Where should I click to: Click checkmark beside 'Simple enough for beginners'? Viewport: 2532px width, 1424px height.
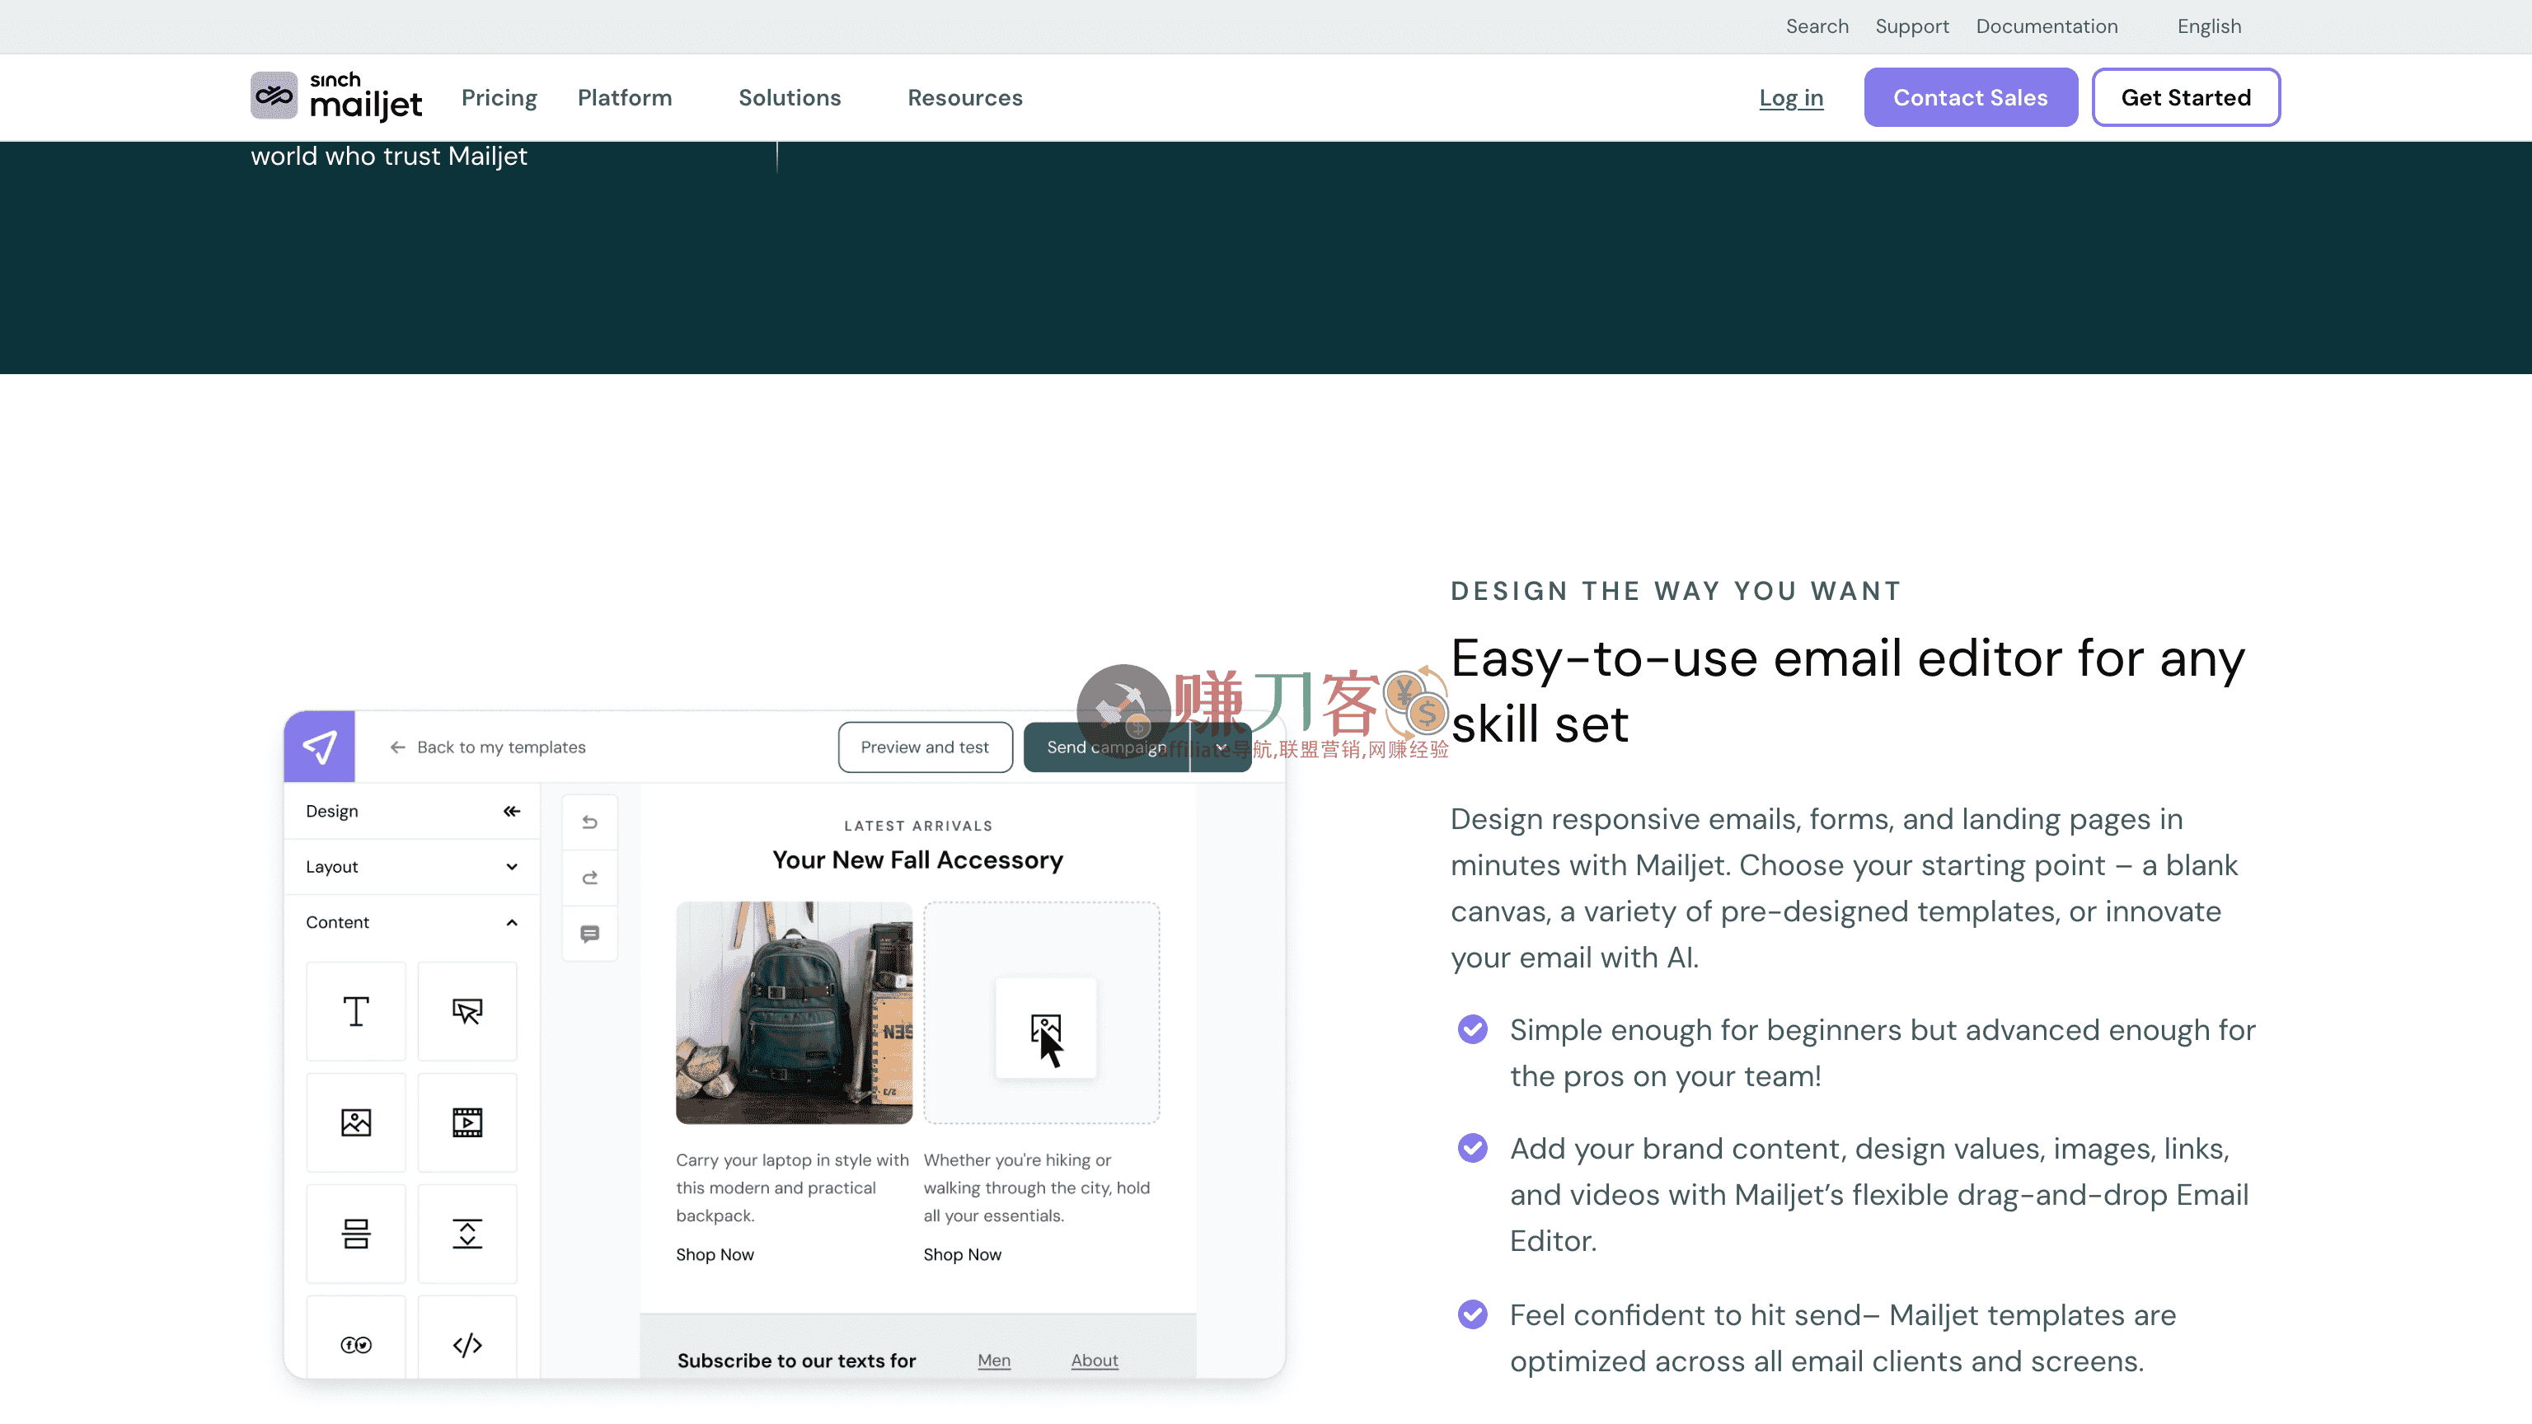tap(1471, 1030)
